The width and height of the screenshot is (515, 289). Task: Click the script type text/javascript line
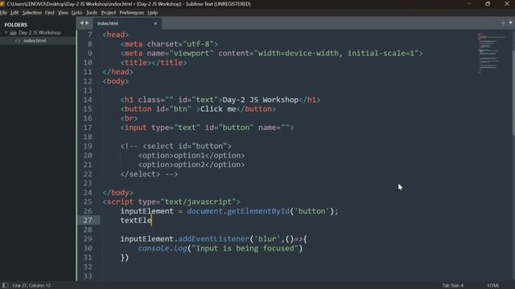pyautogui.click(x=171, y=201)
